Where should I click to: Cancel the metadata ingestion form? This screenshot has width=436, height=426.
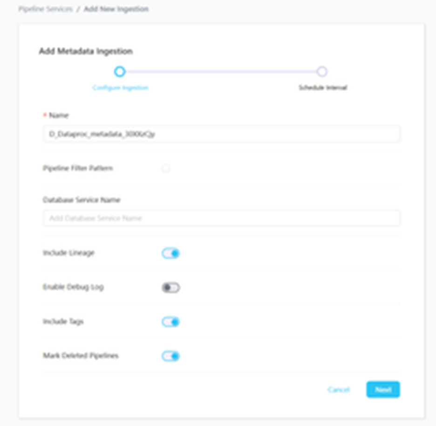point(339,390)
